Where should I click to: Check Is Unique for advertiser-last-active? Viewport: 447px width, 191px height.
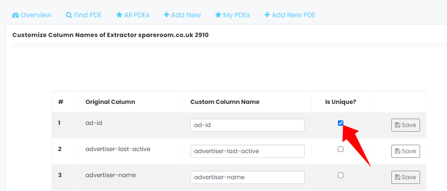pyautogui.click(x=341, y=149)
